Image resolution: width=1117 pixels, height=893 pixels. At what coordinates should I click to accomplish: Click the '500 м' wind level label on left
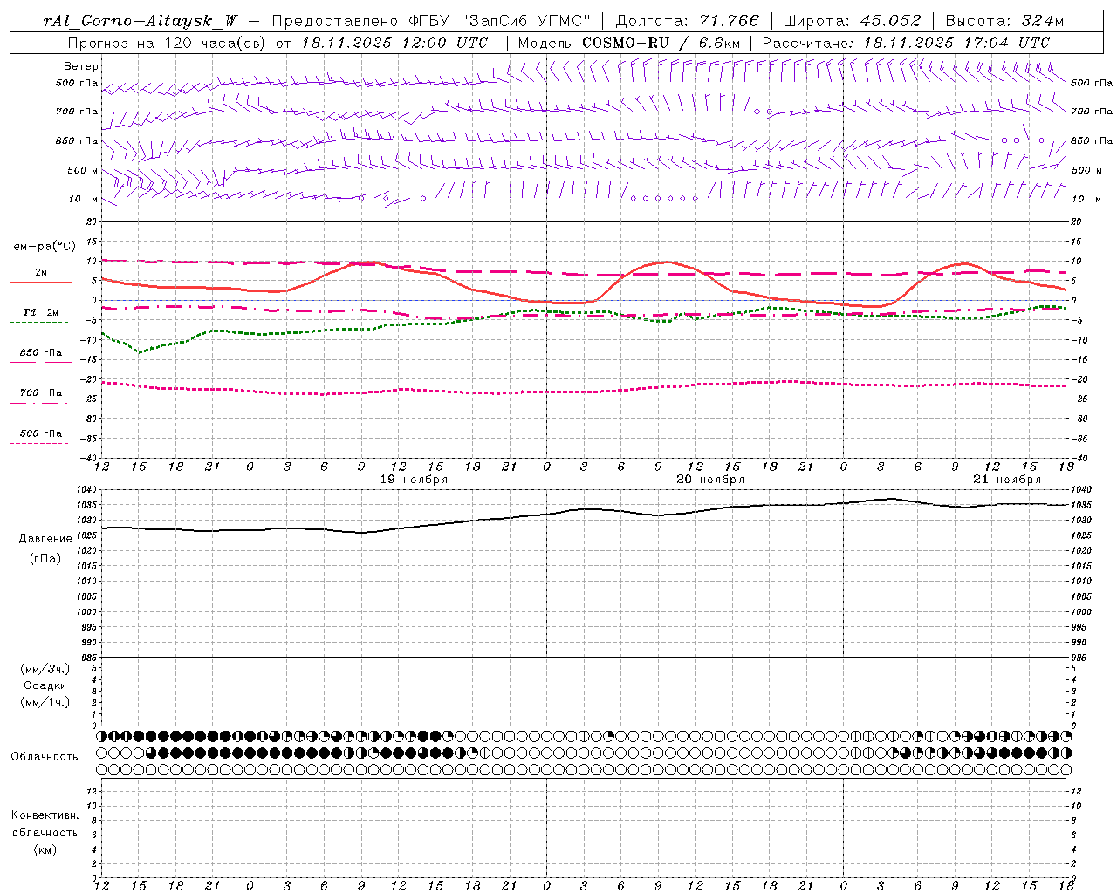click(84, 170)
